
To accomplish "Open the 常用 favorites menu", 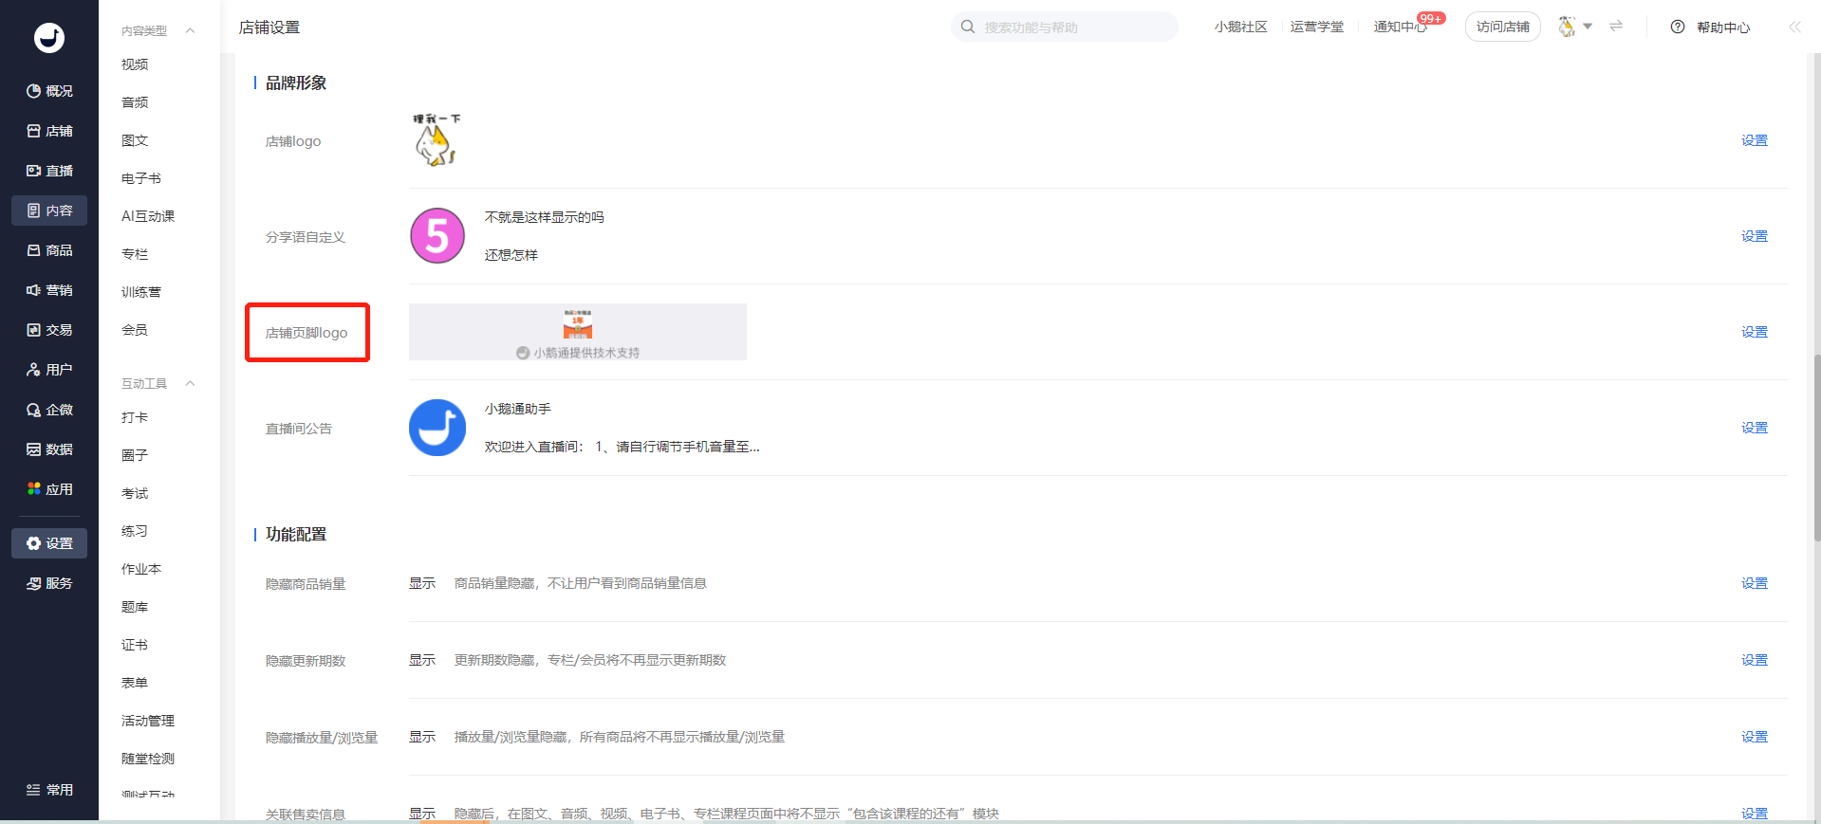I will 49,790.
